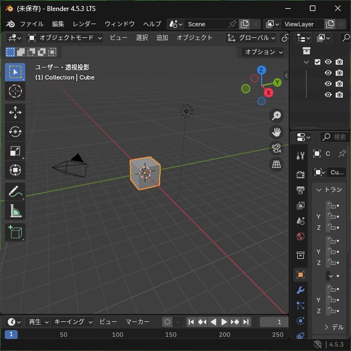Select the Measure tool
This screenshot has height=351, width=351.
15,211
